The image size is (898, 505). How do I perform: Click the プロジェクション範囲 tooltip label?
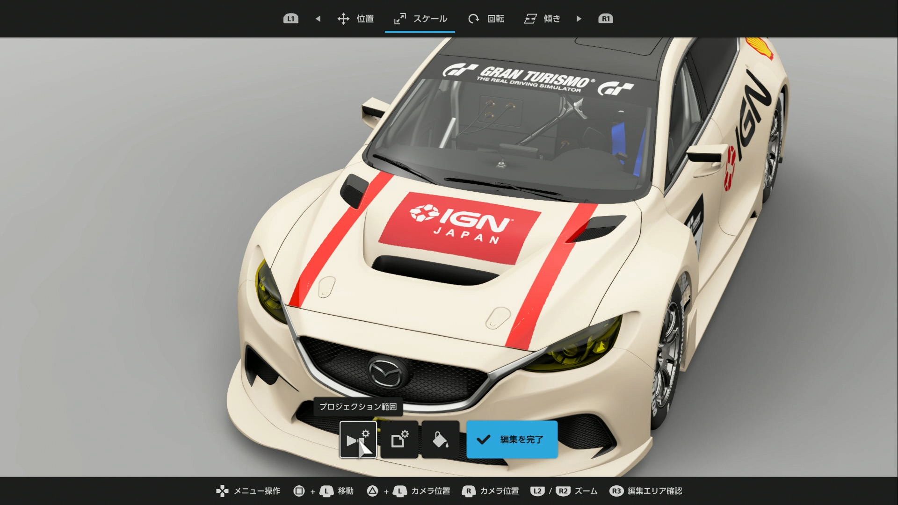[358, 407]
